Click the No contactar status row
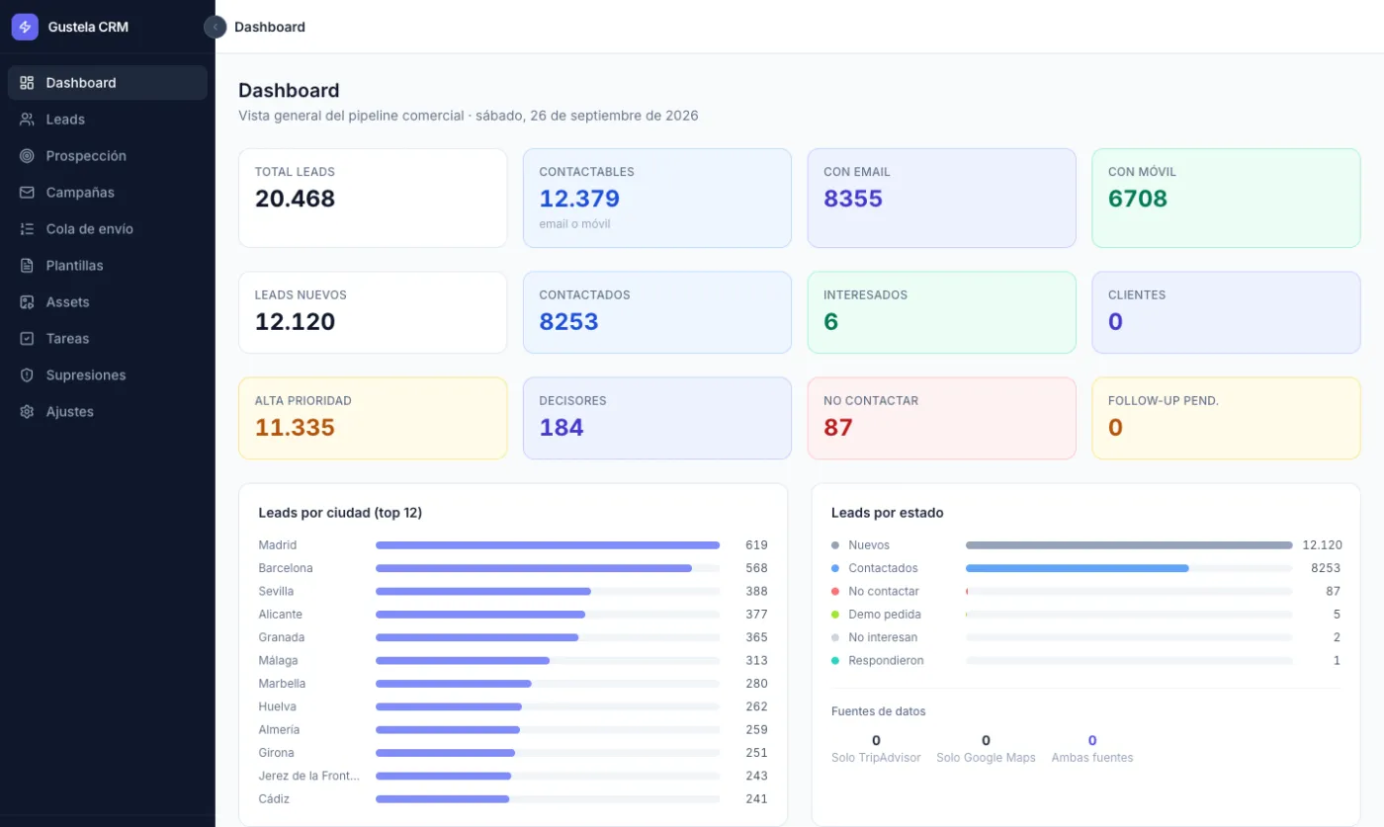 click(x=1086, y=591)
